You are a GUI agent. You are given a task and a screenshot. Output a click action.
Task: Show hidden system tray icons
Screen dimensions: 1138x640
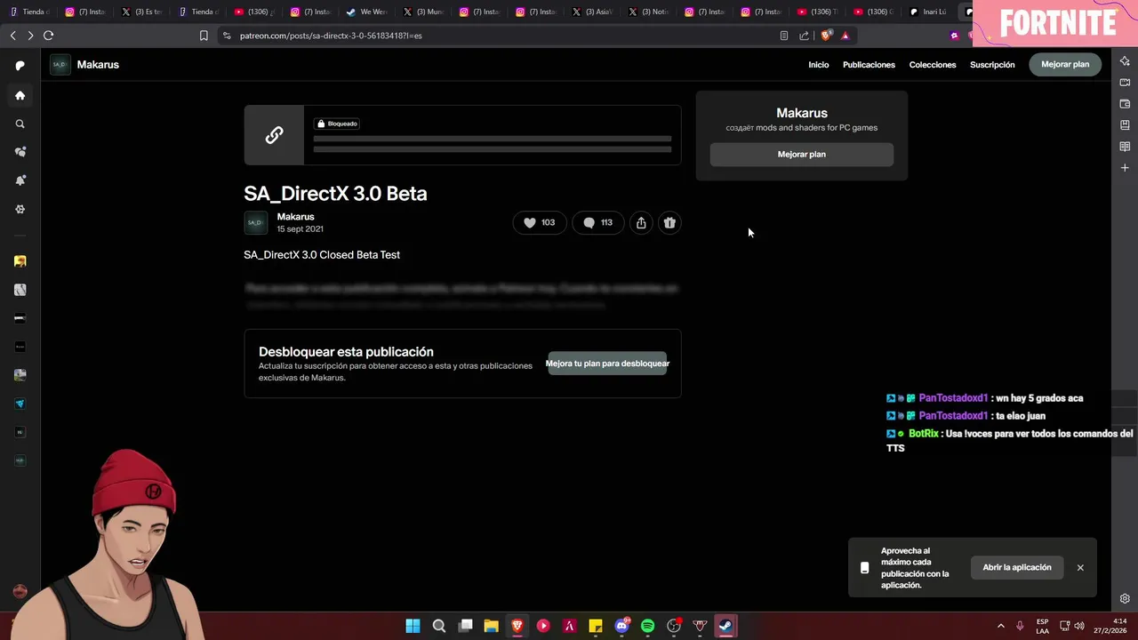[x=1000, y=626]
